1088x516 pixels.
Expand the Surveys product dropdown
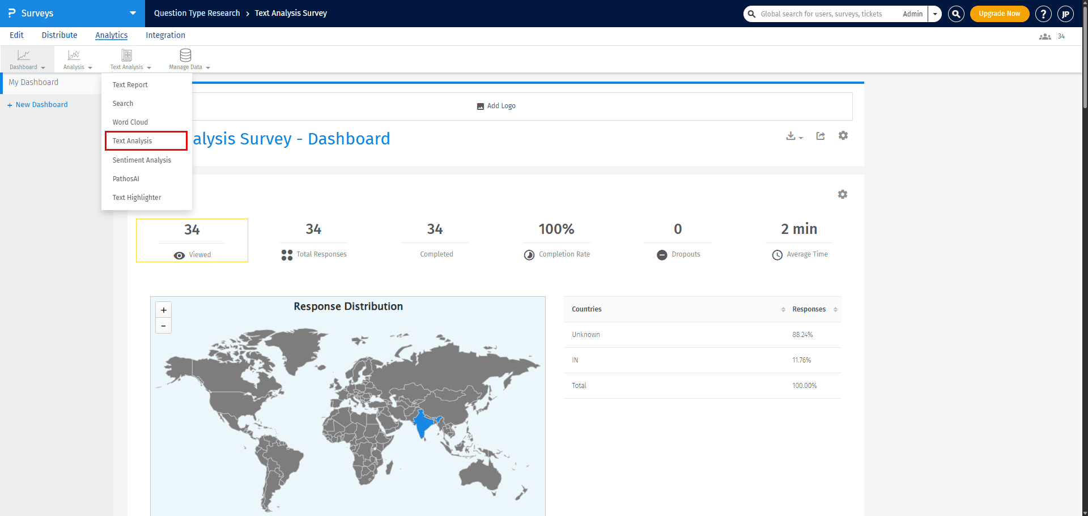(x=133, y=13)
